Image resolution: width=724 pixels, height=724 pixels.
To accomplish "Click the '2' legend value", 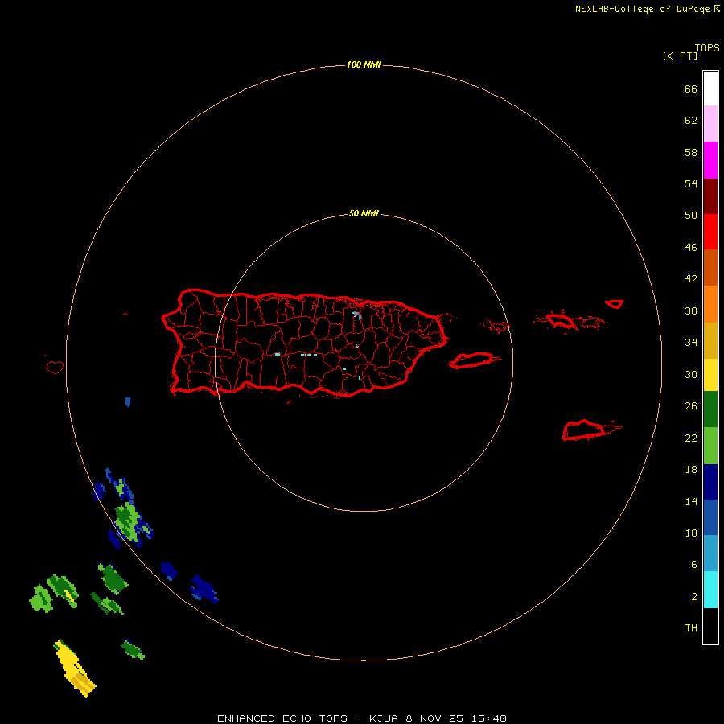I will coord(694,597).
